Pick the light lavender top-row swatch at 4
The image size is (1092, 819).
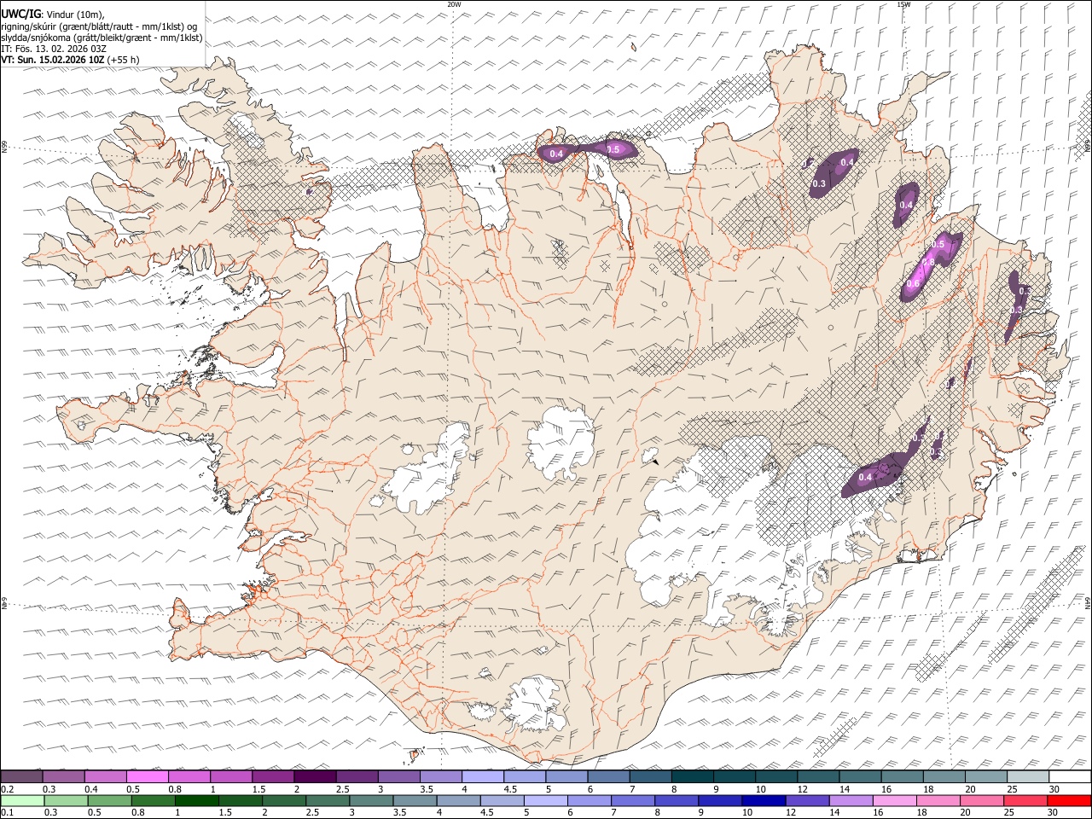(x=483, y=776)
